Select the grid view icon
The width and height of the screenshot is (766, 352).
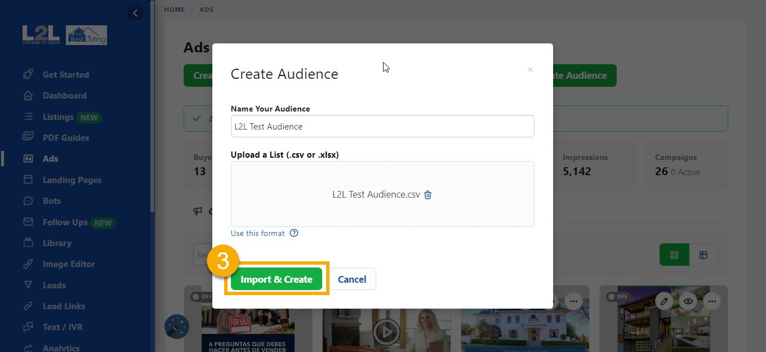674,254
